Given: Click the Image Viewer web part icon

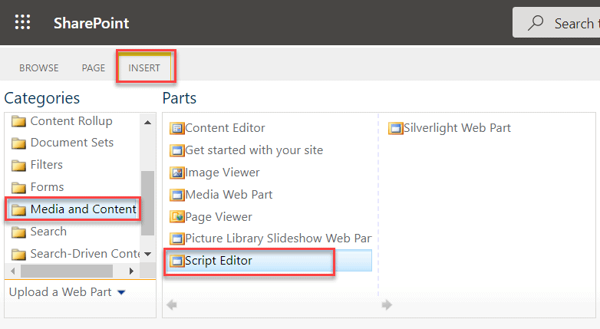Looking at the screenshot, I should (x=176, y=173).
